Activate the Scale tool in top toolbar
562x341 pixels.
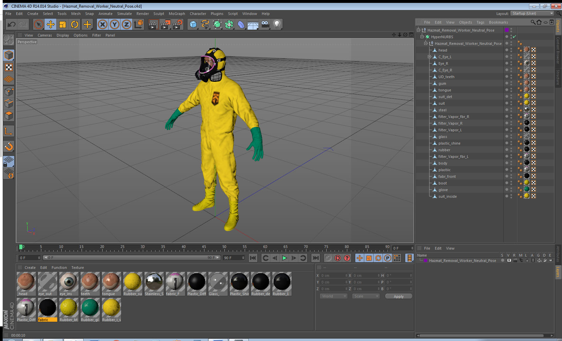(63, 24)
